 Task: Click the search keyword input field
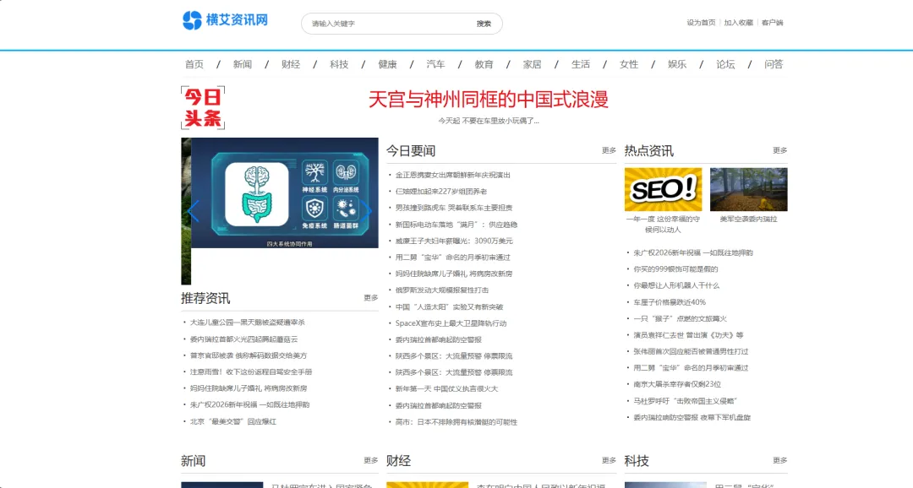point(390,24)
